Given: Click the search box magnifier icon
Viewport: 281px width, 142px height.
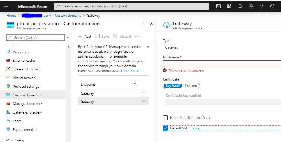Looking at the screenshot, I should coord(58,6).
